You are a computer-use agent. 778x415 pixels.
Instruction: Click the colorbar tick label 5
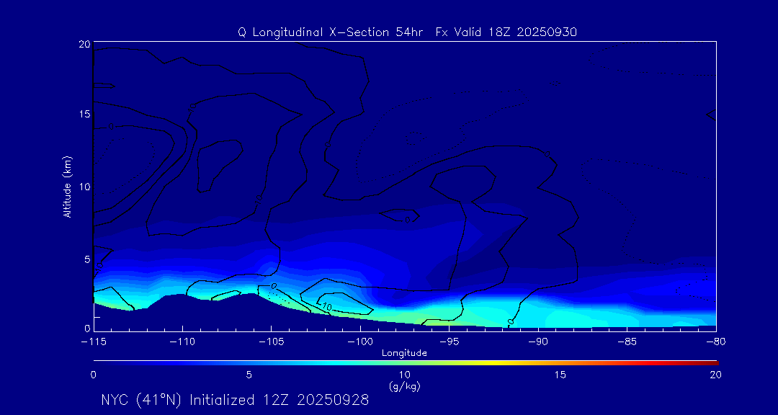249,375
